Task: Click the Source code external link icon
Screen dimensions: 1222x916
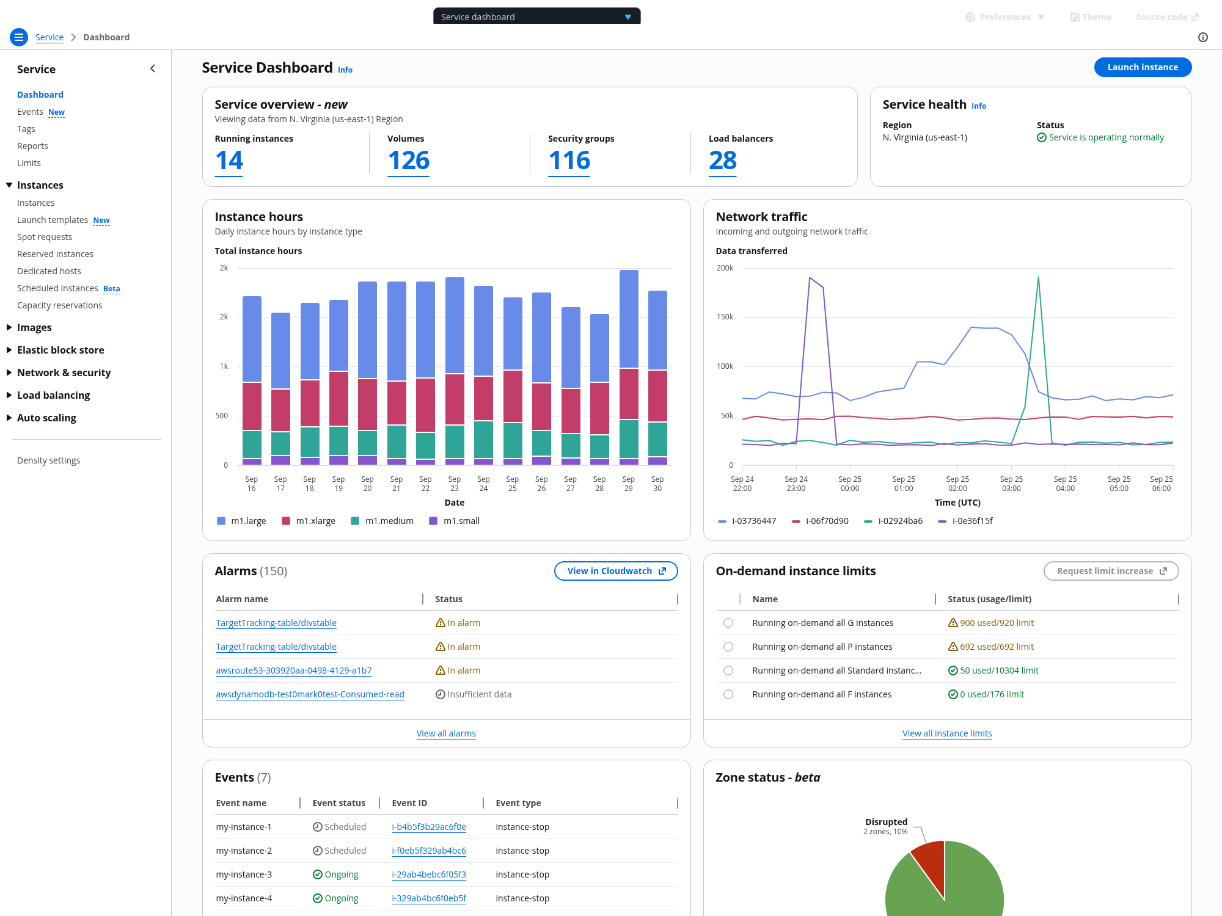Action: pyautogui.click(x=1195, y=17)
